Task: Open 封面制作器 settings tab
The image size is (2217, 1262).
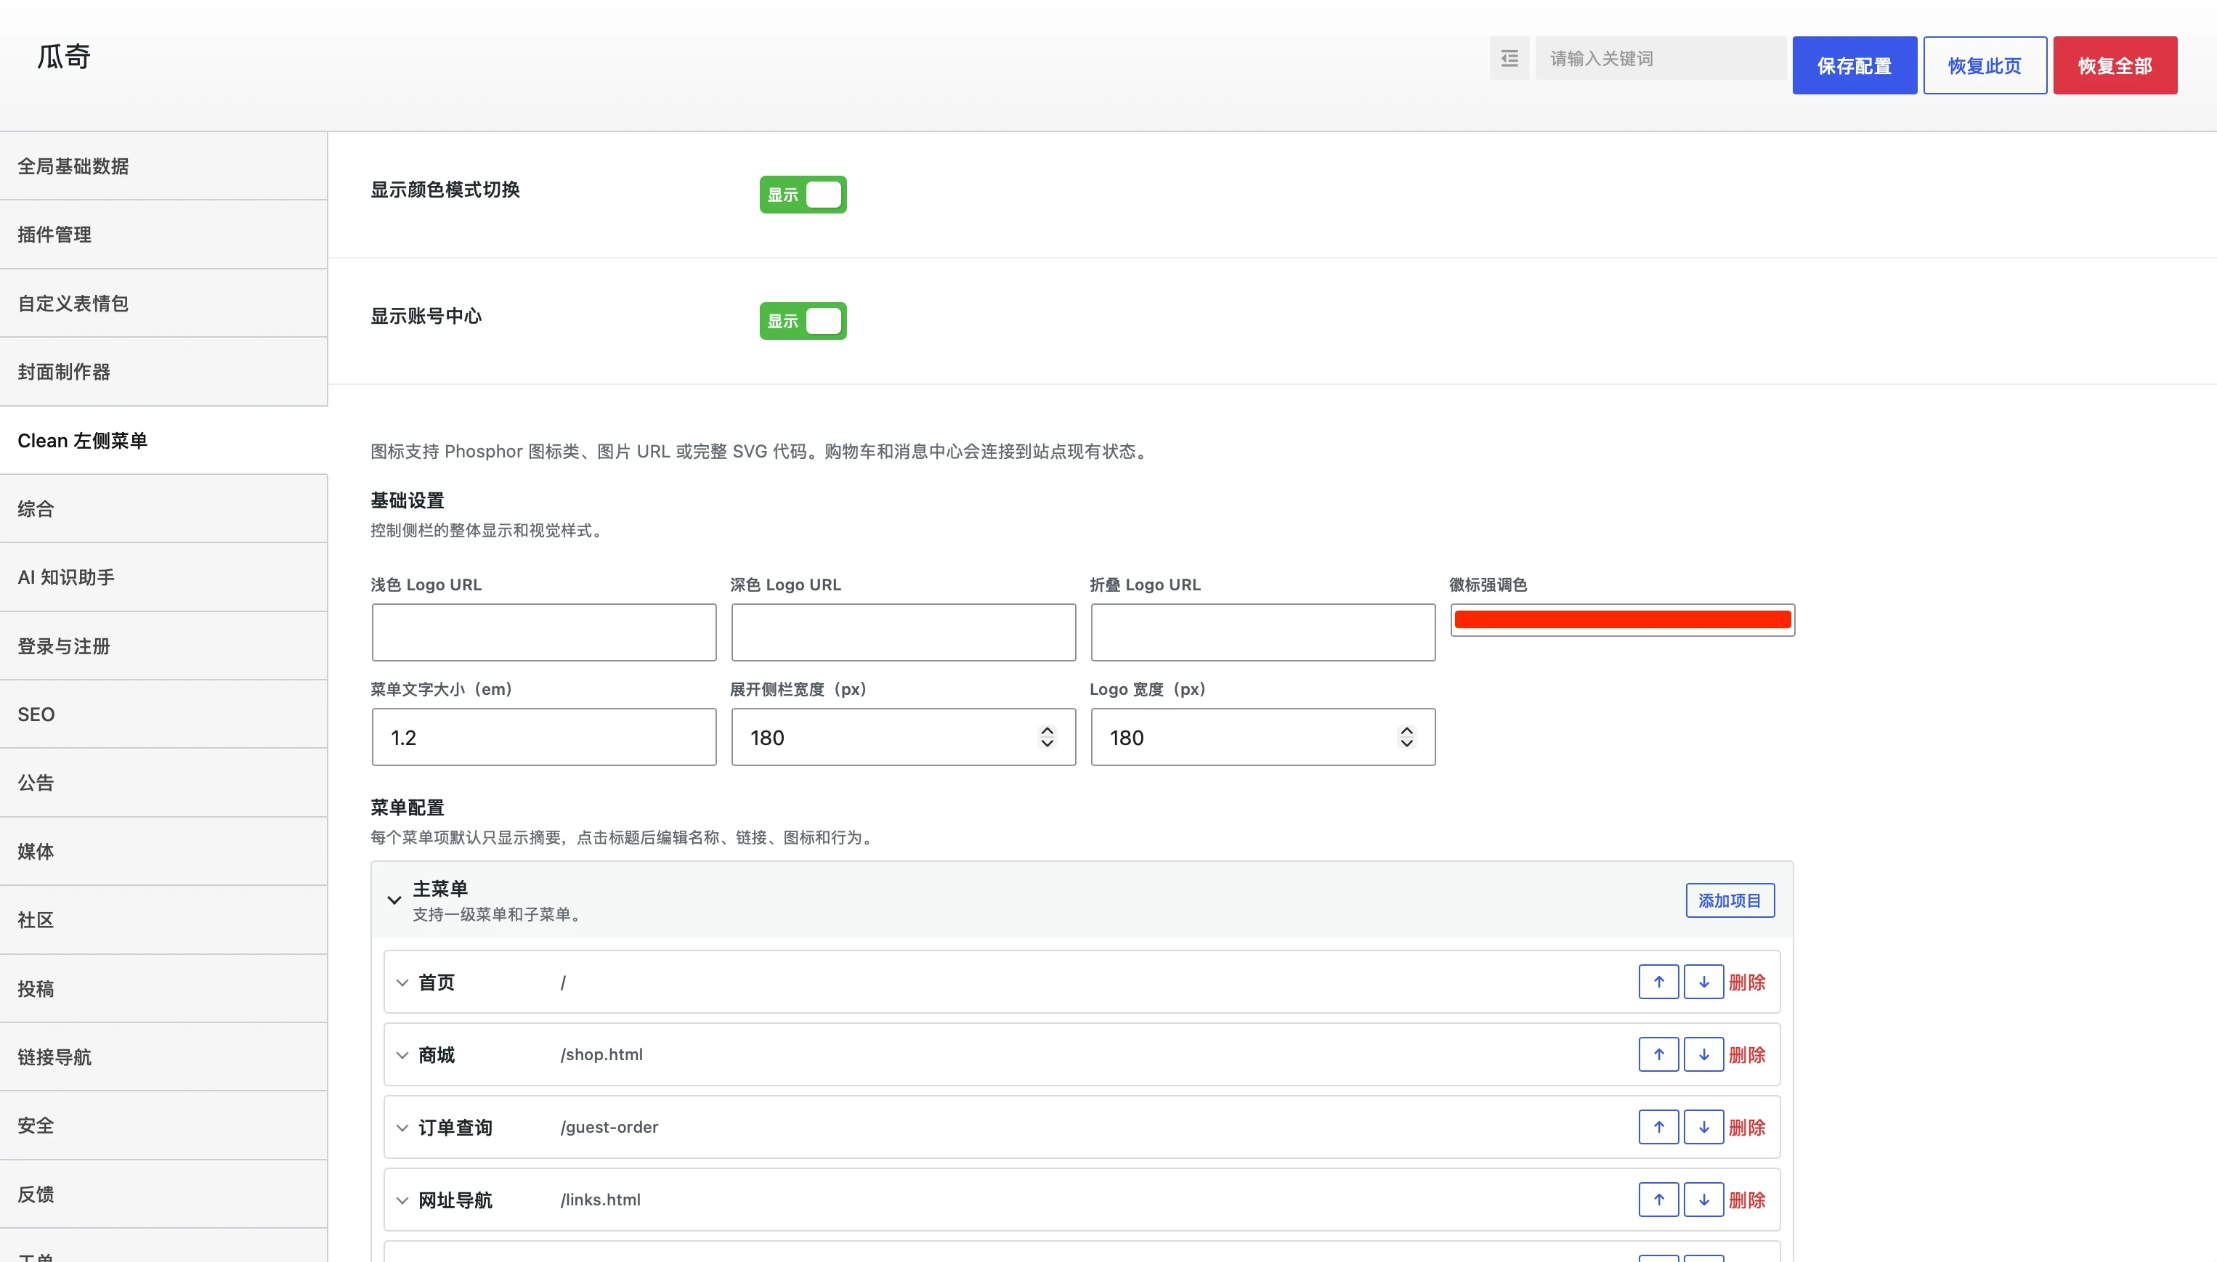Action: [164, 372]
